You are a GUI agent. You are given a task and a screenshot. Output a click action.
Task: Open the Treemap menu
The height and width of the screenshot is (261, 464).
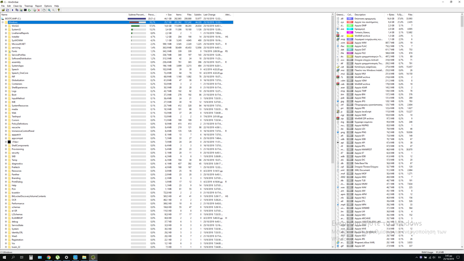pyautogui.click(x=28, y=6)
